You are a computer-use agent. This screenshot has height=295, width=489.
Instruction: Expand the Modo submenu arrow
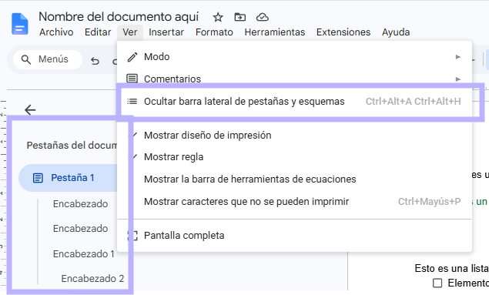click(458, 57)
